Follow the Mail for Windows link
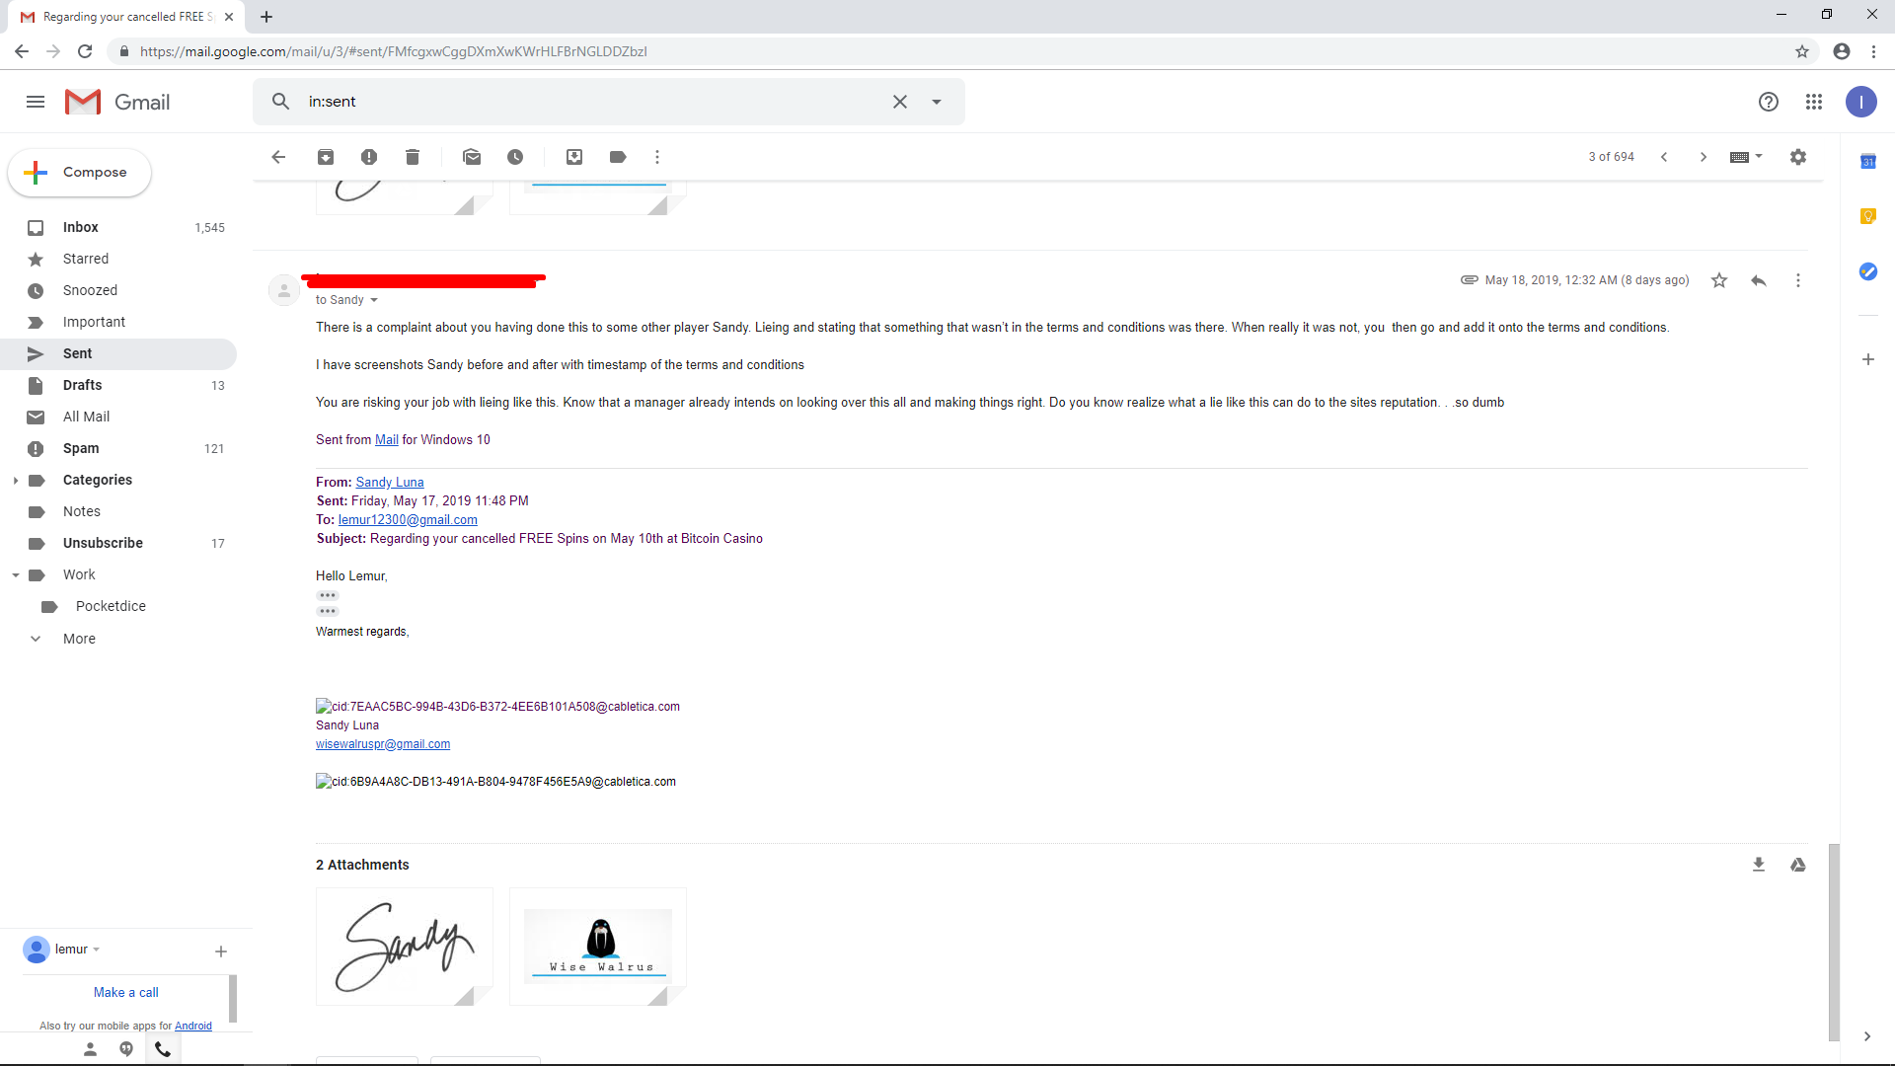 pos(387,440)
